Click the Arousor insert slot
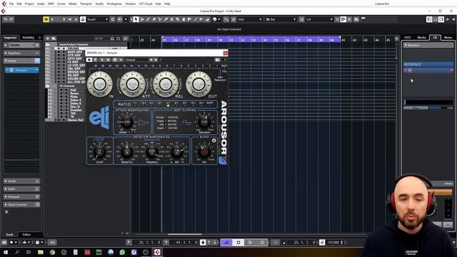Screen dimensions: 457x257 [22, 70]
